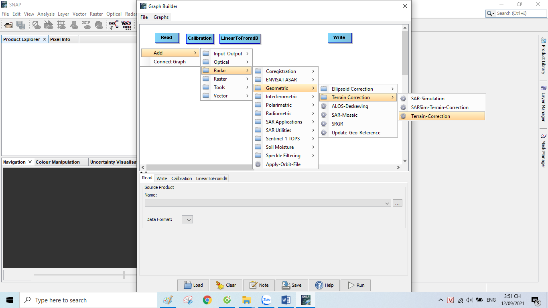
Task: Switch to the LinearToFromdB parameters tab
Action: click(211, 178)
